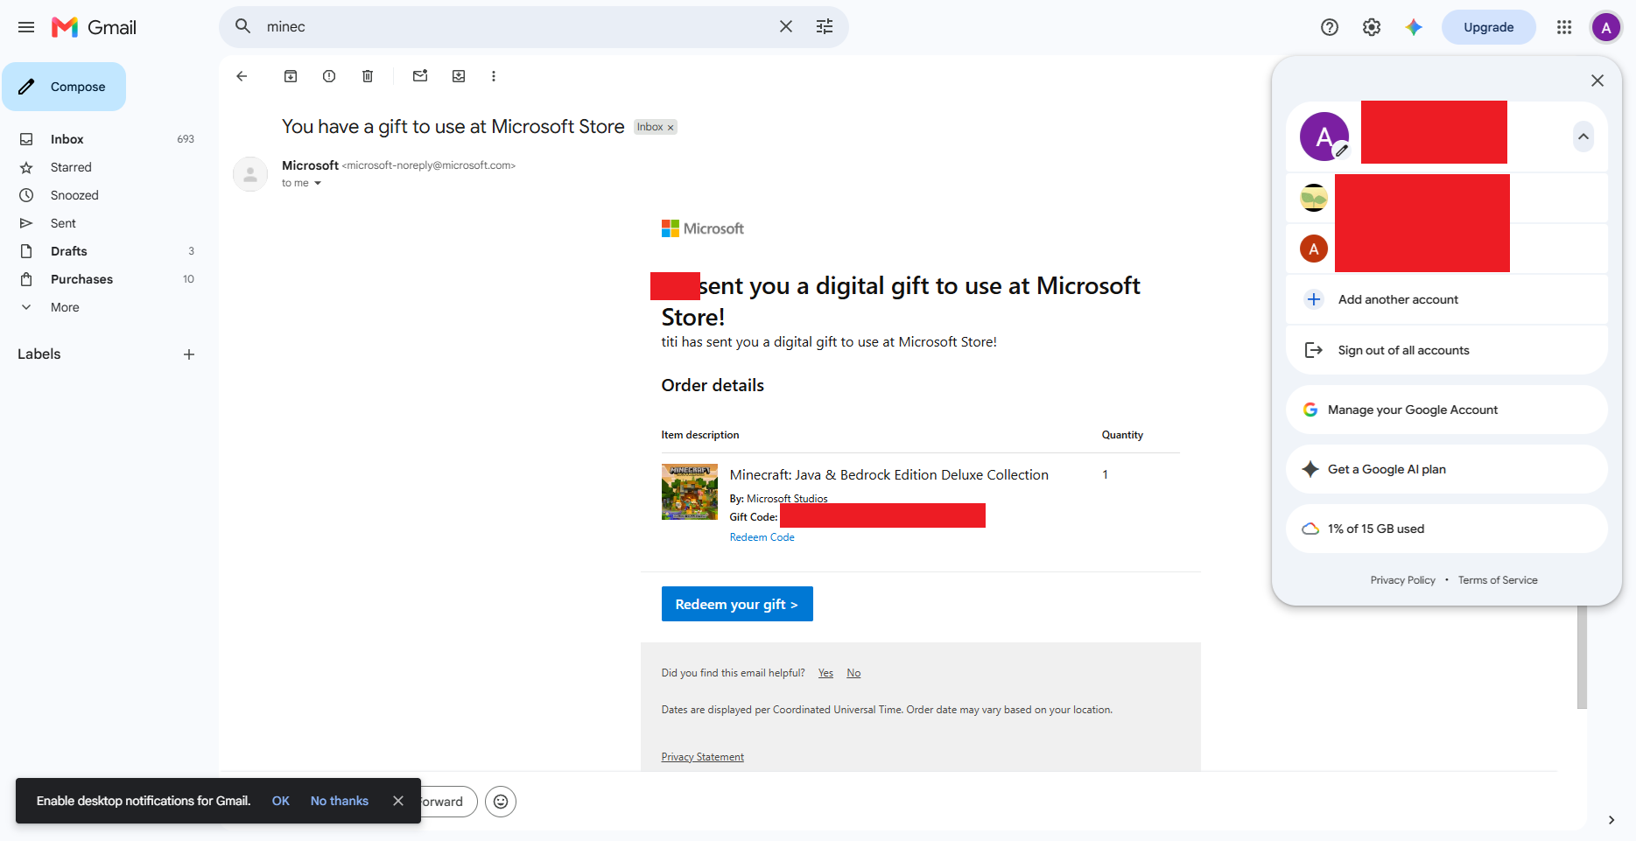Create a new label with the plus icon
The image size is (1636, 841).
189,354
